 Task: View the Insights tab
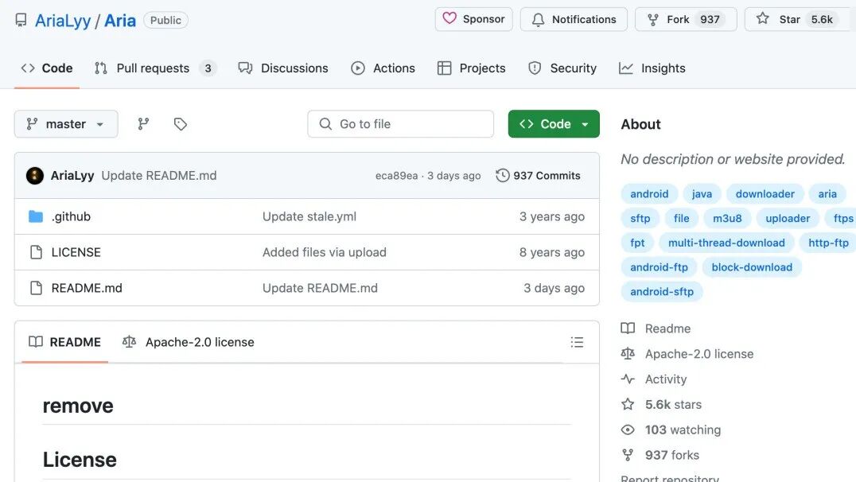coord(652,68)
